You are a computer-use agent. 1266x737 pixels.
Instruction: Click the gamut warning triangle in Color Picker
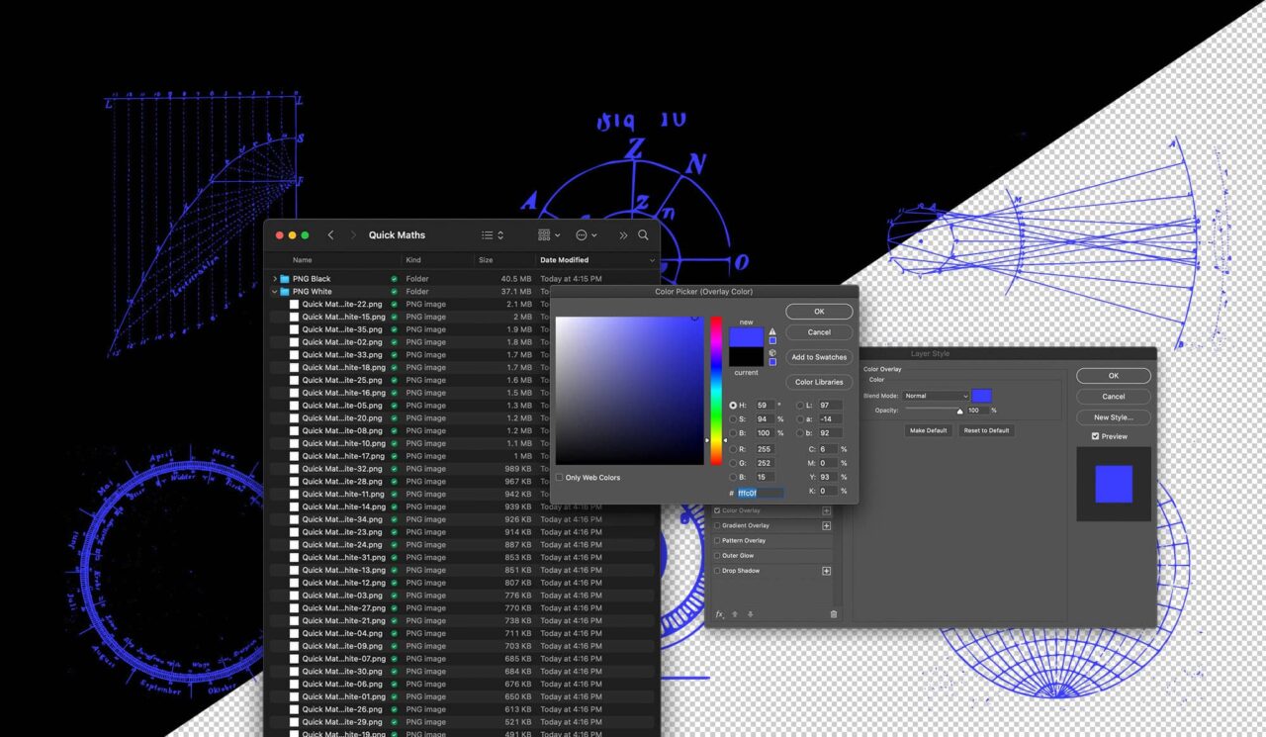pyautogui.click(x=772, y=331)
